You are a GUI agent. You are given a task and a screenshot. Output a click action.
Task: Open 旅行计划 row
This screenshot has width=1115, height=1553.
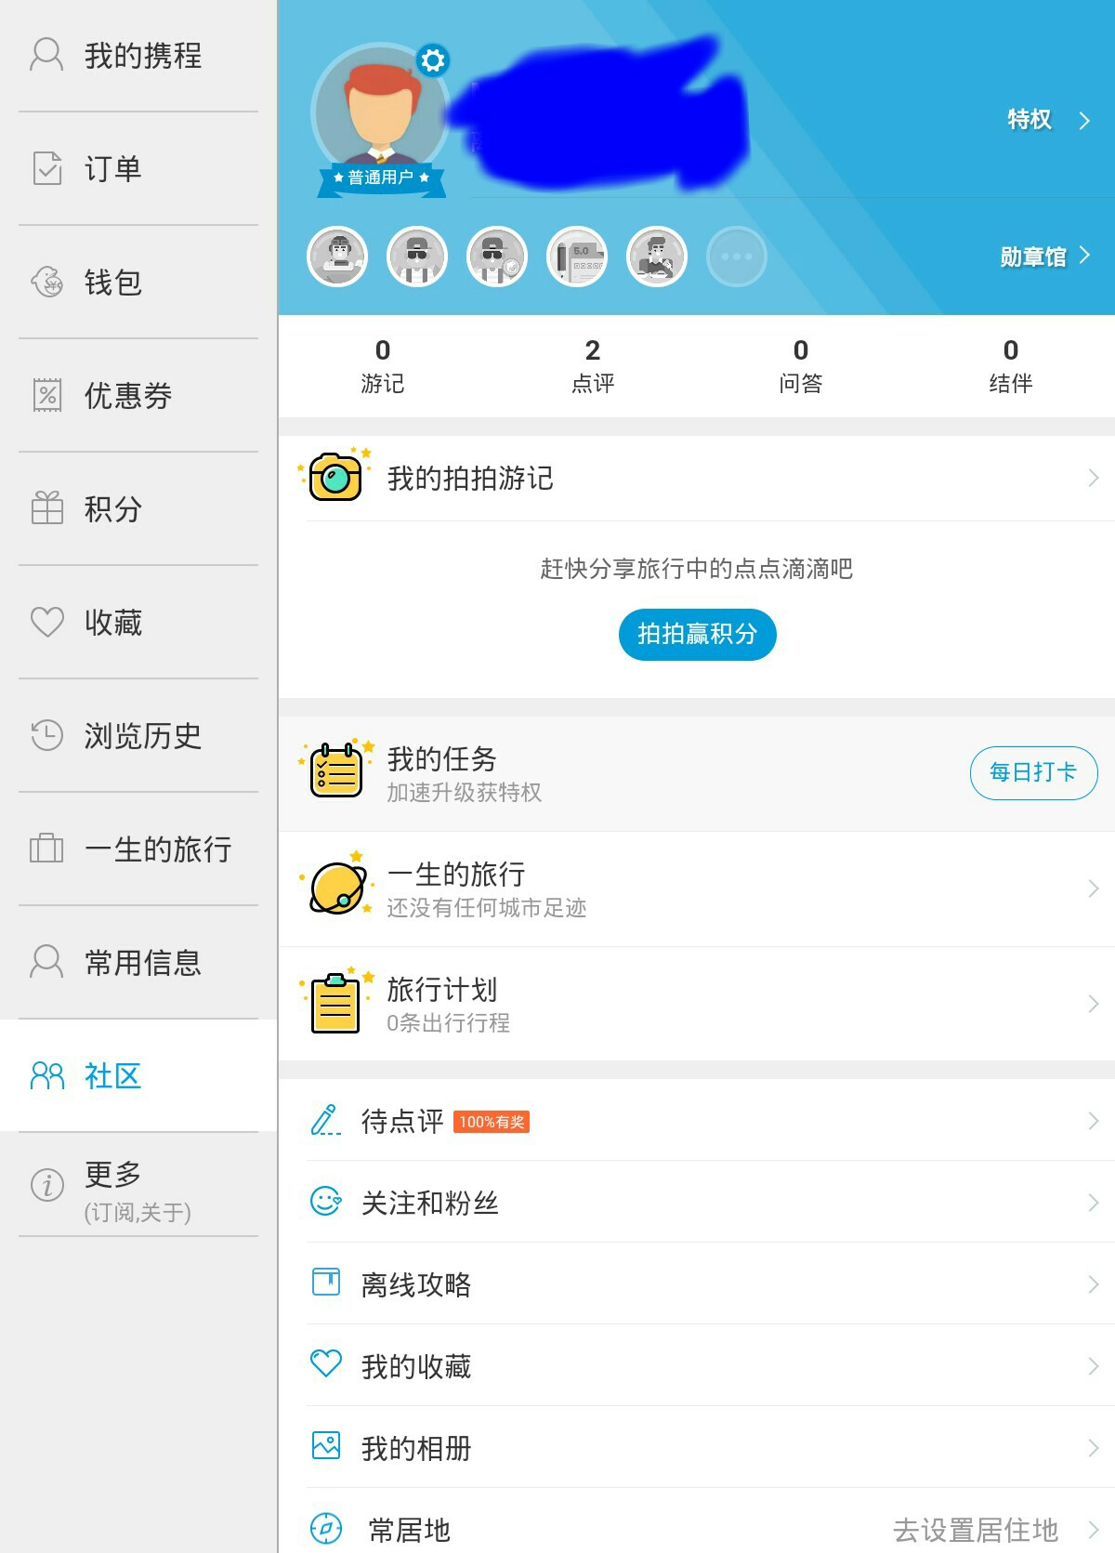pos(697,1004)
